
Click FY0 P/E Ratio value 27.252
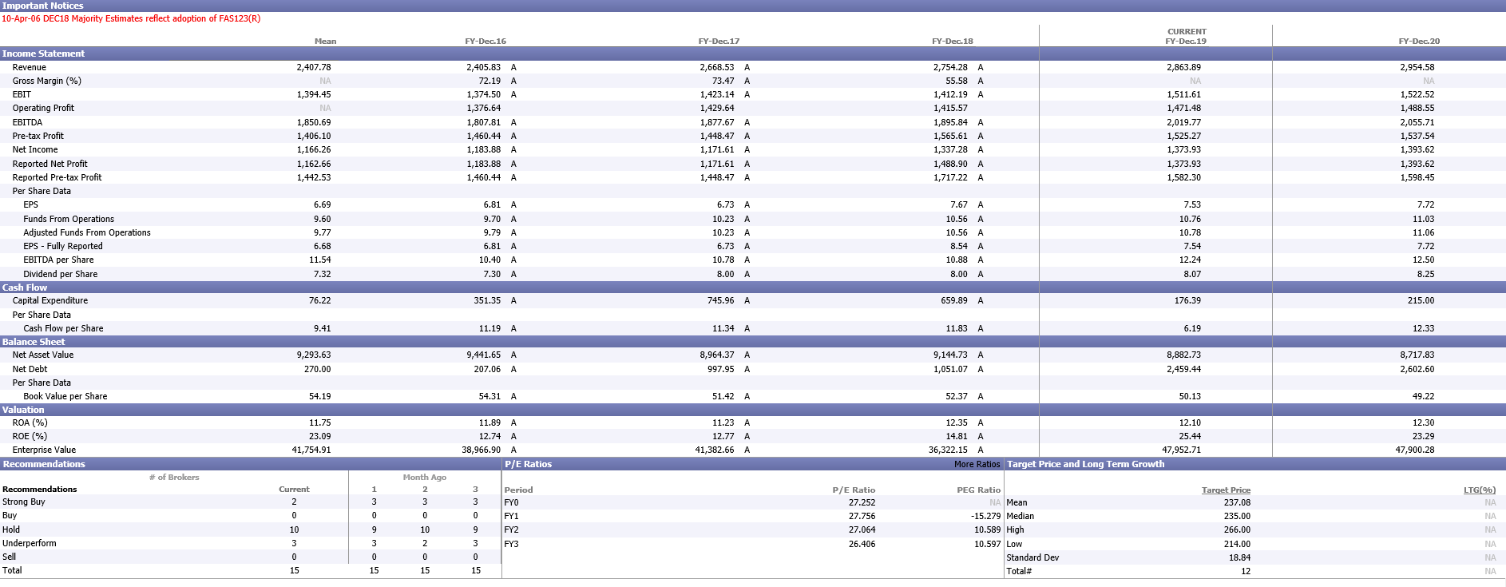[862, 502]
